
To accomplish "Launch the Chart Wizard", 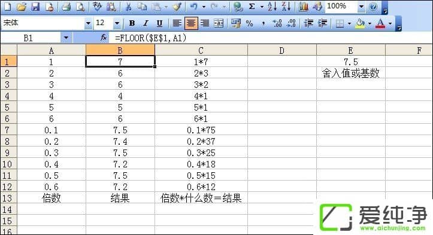I will [x=303, y=7].
